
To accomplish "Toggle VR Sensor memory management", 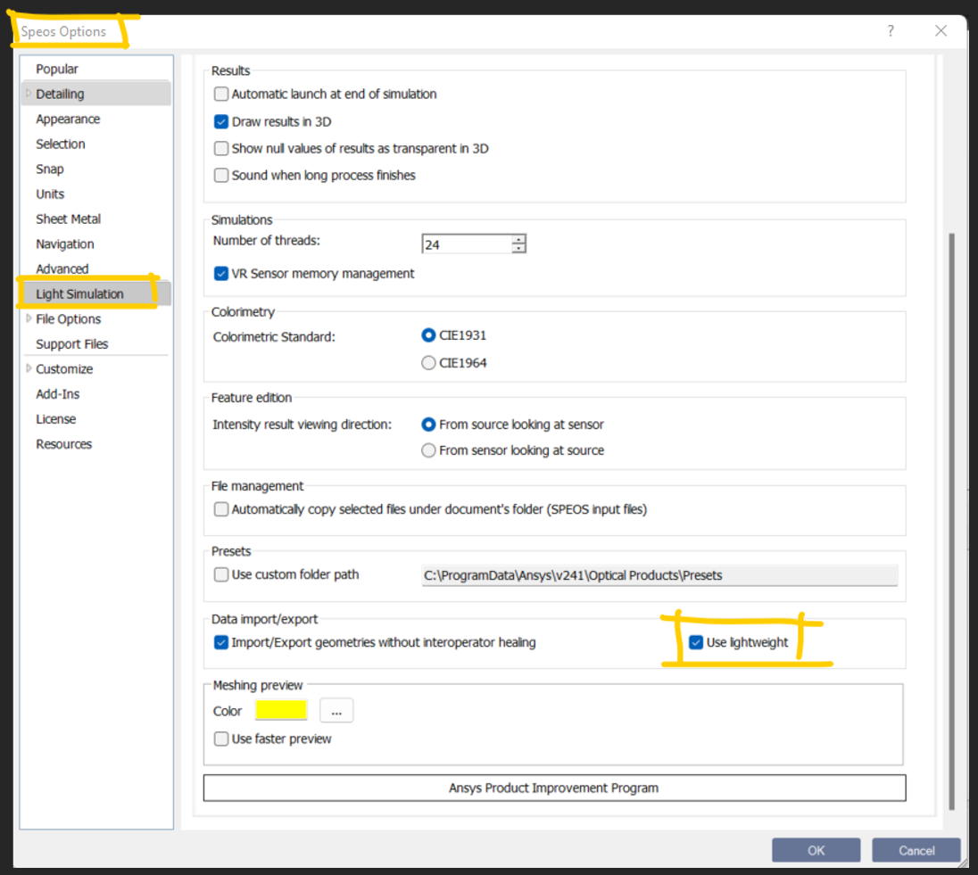I will point(220,274).
